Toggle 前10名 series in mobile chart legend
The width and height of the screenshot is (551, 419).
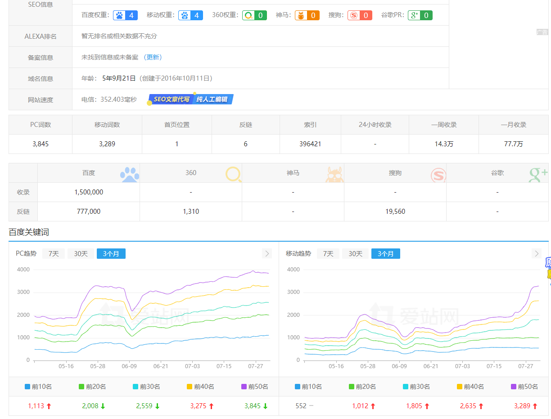[308, 387]
